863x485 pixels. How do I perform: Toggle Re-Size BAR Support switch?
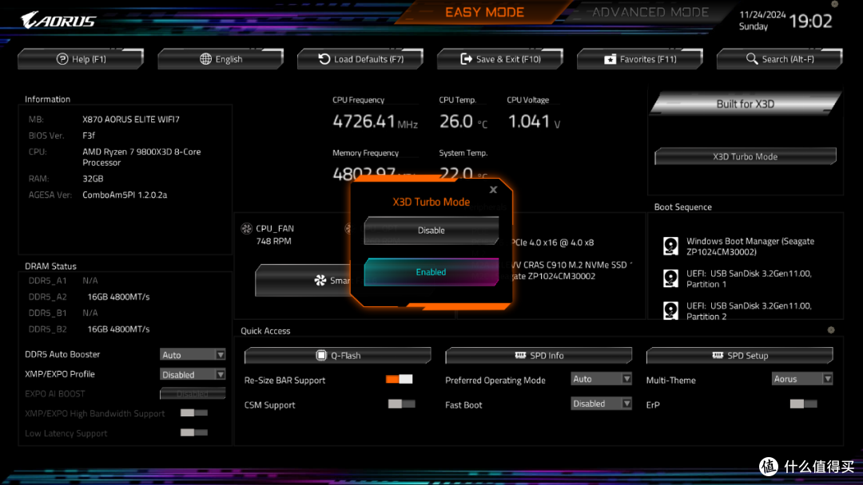[399, 379]
